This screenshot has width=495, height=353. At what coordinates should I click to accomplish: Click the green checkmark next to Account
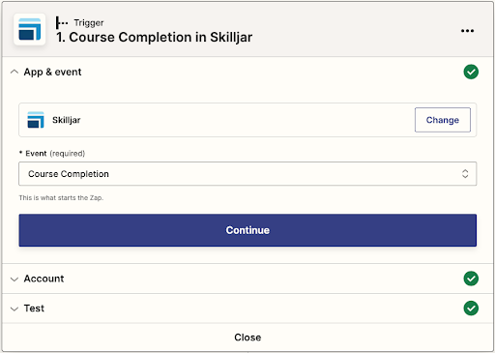(471, 279)
